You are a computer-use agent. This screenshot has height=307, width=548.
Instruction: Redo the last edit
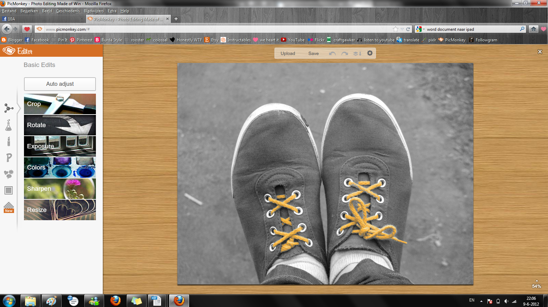coord(345,53)
